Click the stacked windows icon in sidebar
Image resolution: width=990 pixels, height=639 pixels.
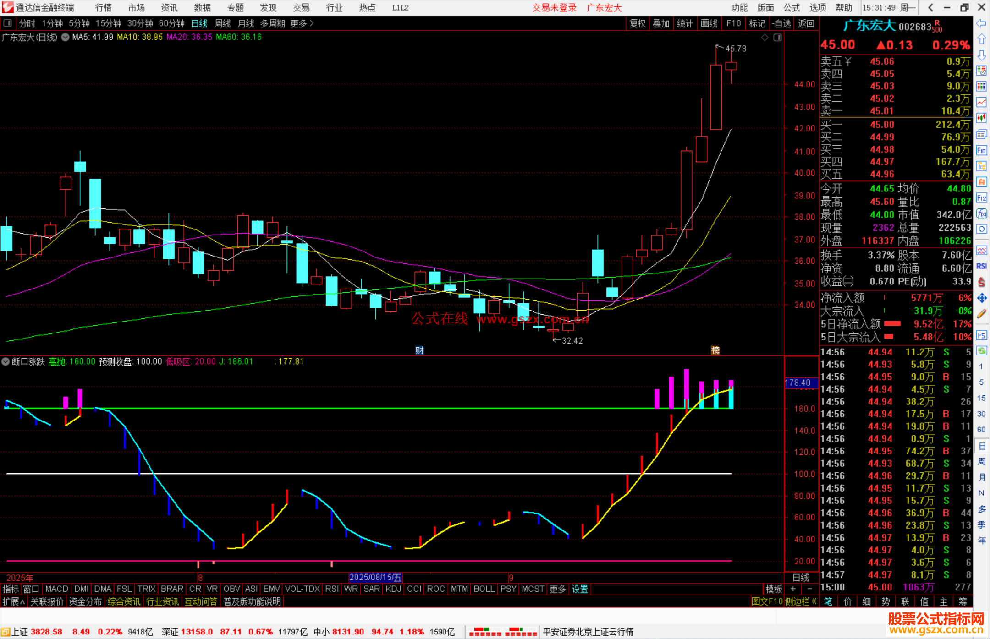981,134
